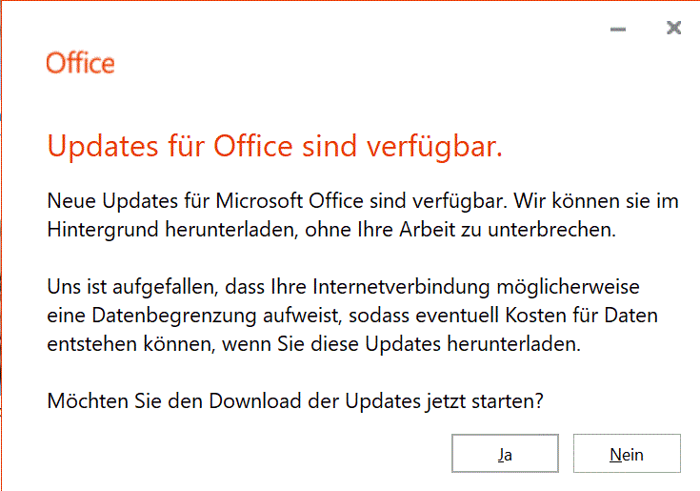Viewport: 700px width, 491px height.
Task: Click the line starting 'Neue Updates für Microsoft'
Action: coord(363,200)
